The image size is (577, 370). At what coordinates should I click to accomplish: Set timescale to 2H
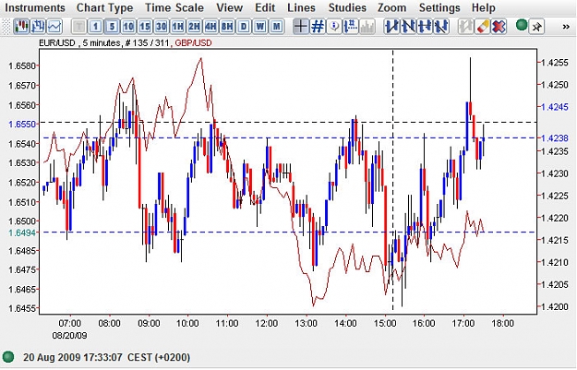pyautogui.click(x=194, y=27)
